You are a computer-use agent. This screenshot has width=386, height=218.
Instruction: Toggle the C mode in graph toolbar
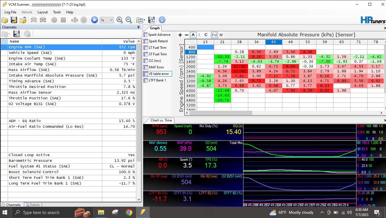(x=206, y=35)
